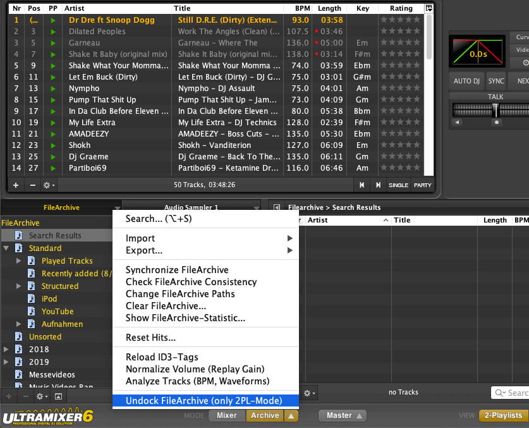Click the remove track minus icon in playlist
529x428 pixels.
32,185
